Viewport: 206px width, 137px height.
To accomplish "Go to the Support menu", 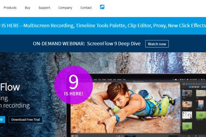I will coord(44,8).
